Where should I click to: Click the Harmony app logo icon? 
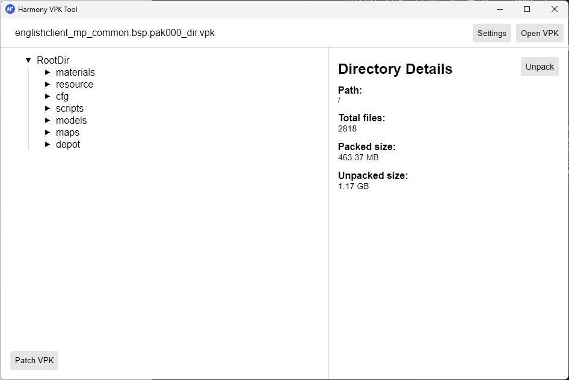pyautogui.click(x=10, y=9)
